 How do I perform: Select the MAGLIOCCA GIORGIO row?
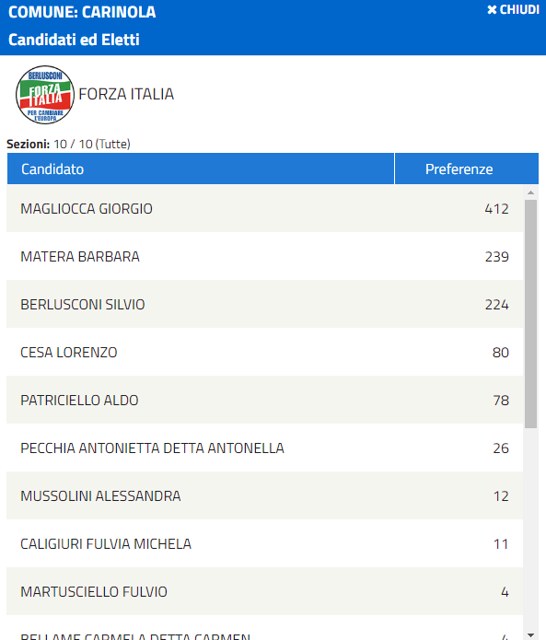click(265, 208)
